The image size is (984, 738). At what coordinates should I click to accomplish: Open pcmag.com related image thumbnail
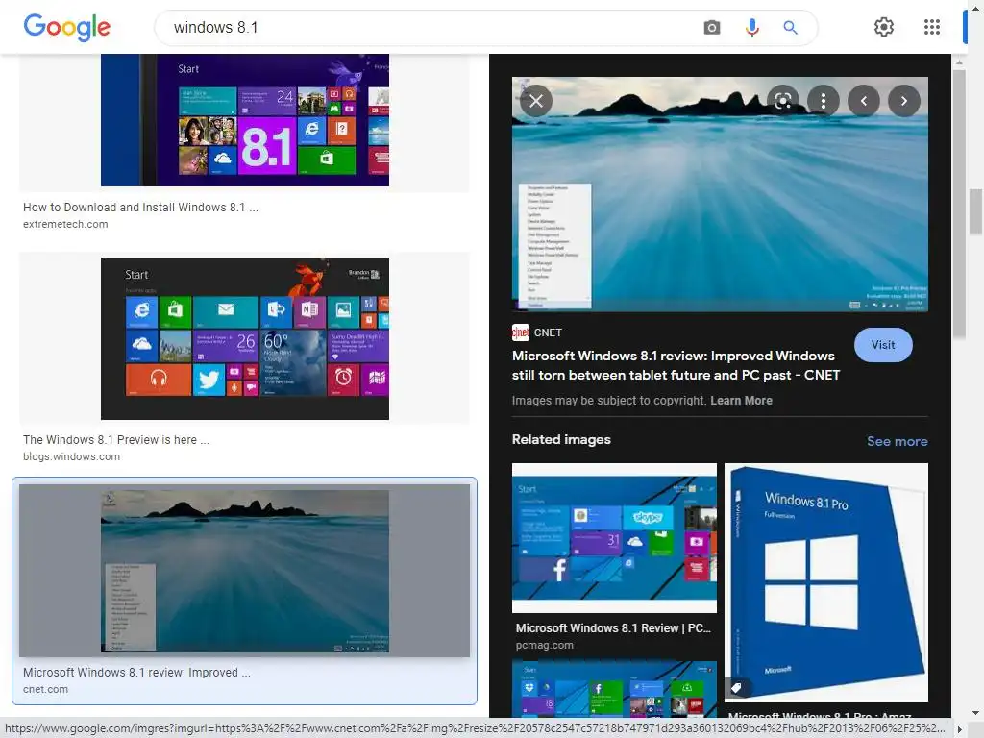click(614, 538)
